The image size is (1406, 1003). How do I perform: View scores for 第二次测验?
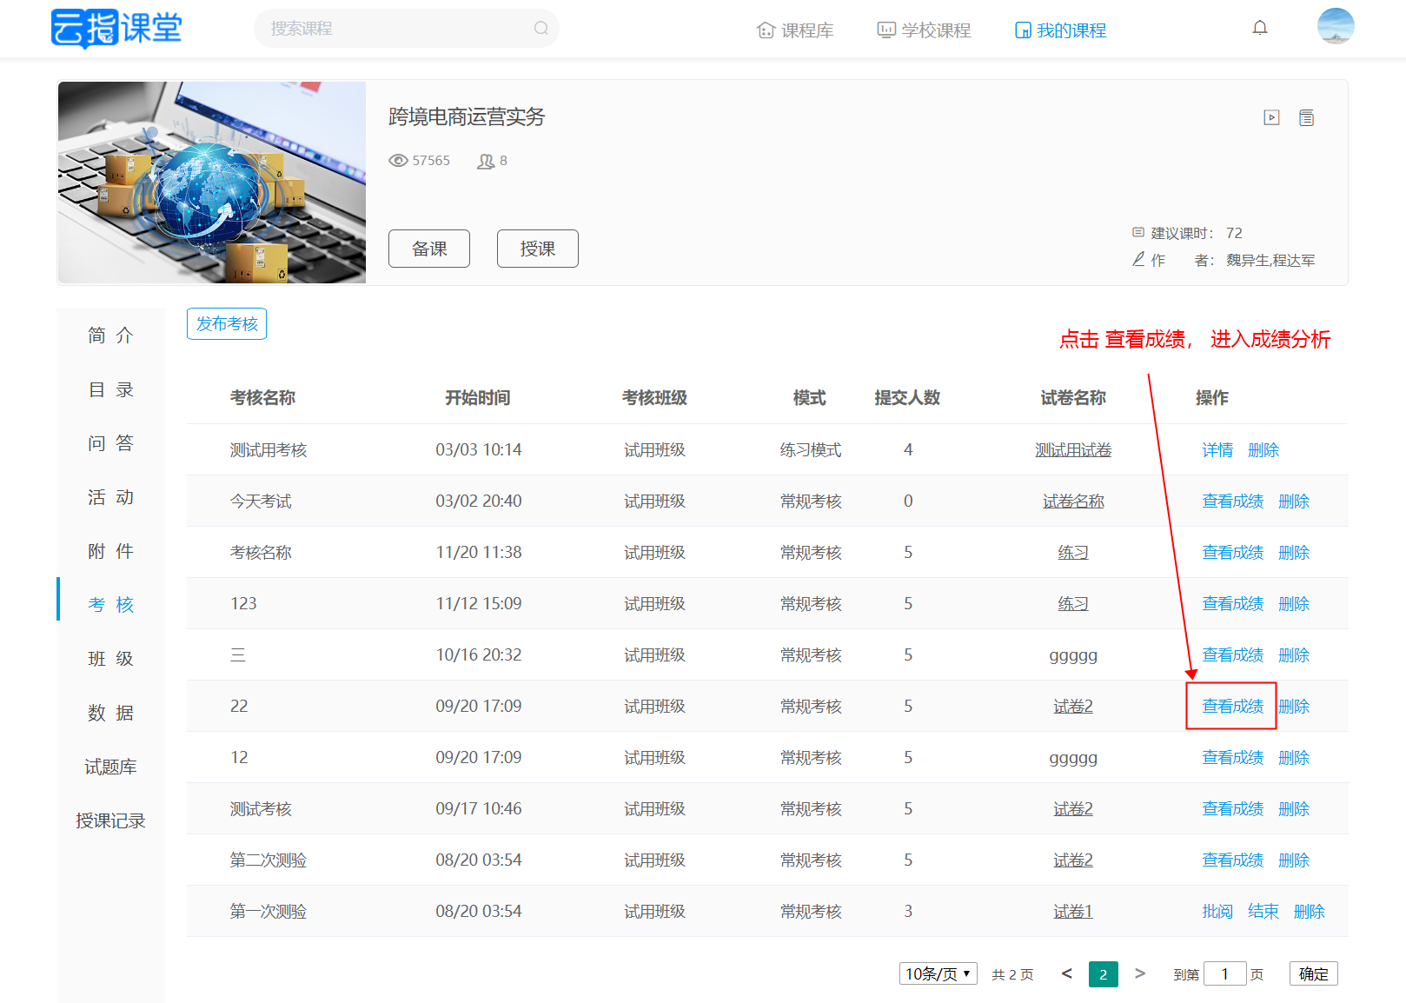point(1233,860)
